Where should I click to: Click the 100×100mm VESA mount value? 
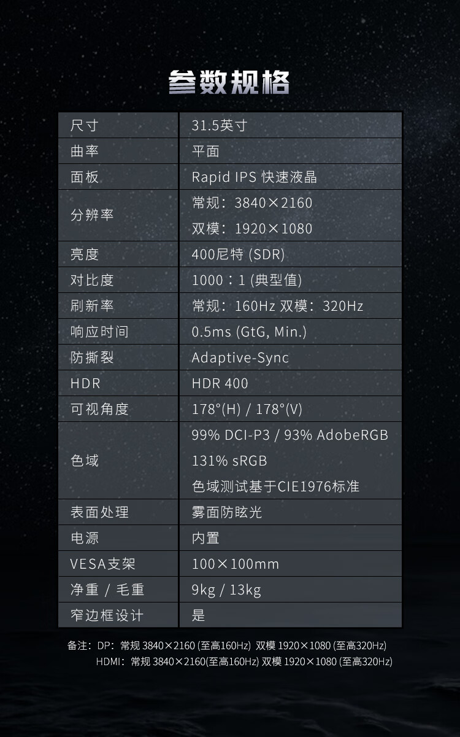click(236, 564)
